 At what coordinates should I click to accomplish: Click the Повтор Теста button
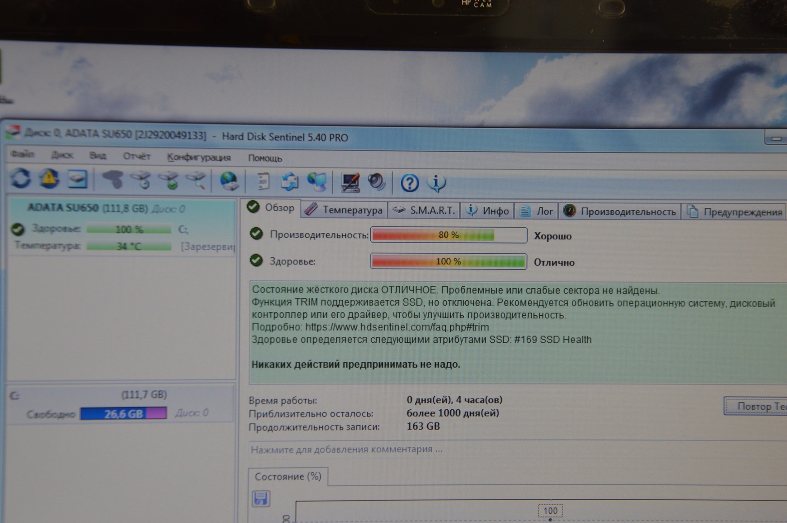point(755,406)
